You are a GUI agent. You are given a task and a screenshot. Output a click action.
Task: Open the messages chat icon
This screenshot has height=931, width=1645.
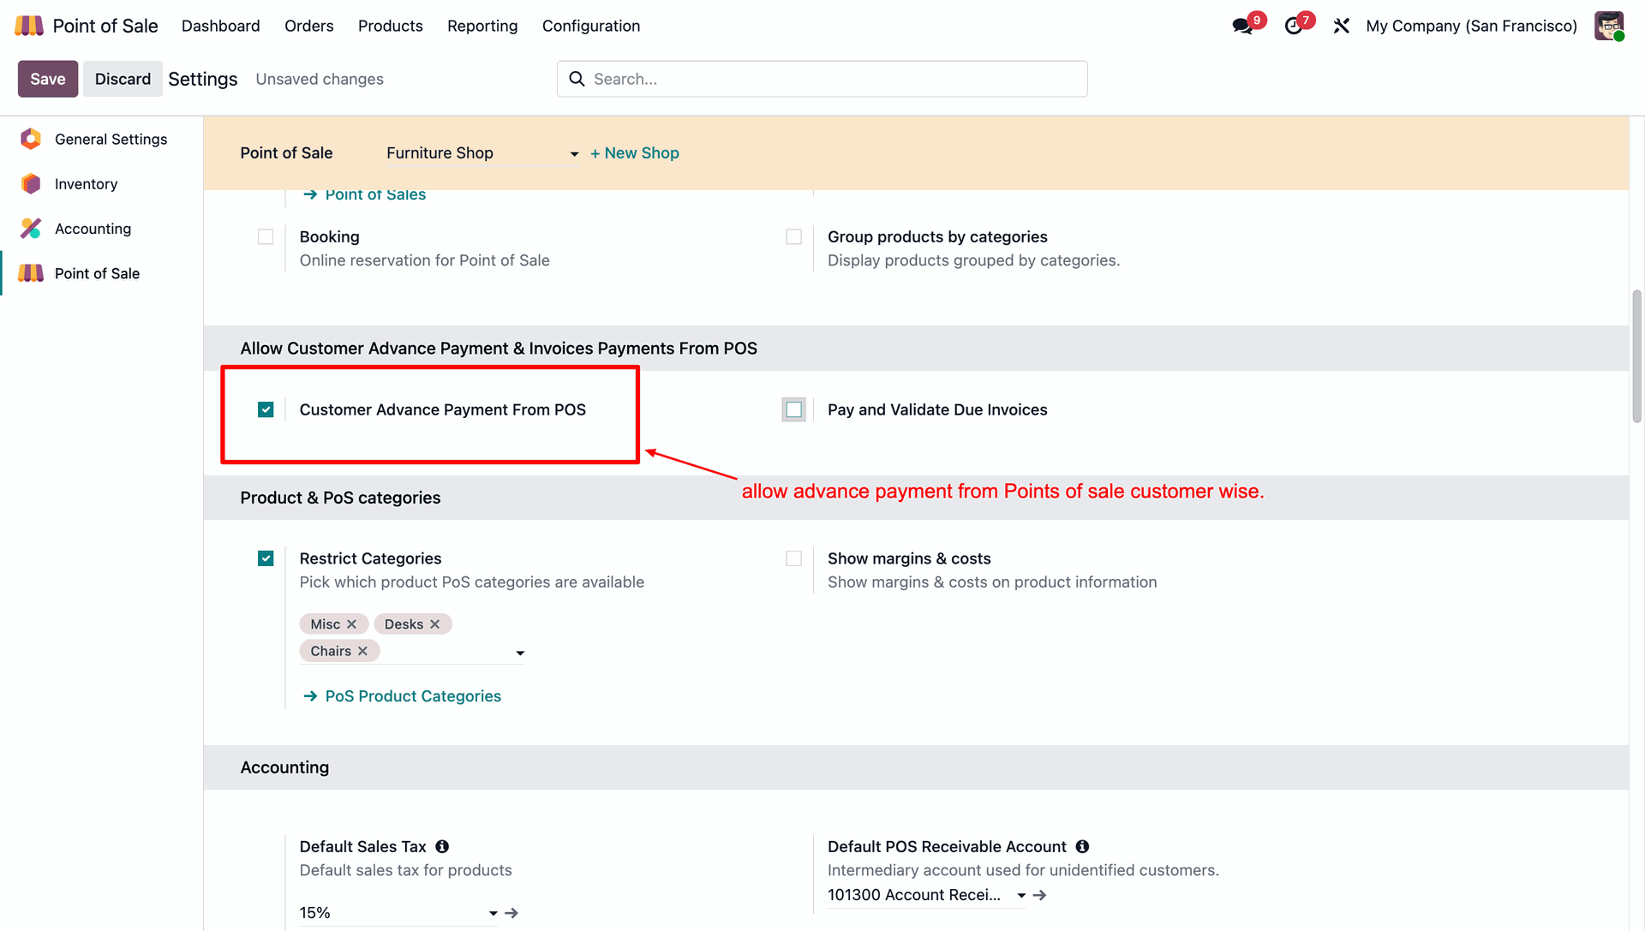pos(1242,26)
